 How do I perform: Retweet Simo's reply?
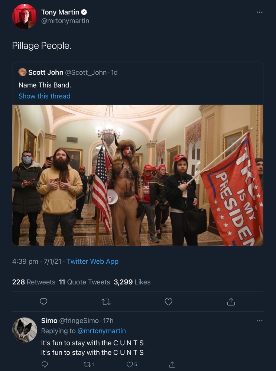click(88, 364)
